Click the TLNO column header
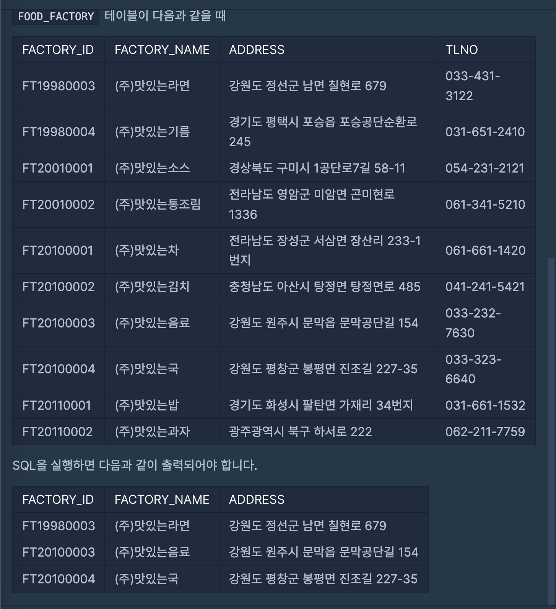 [x=462, y=50]
